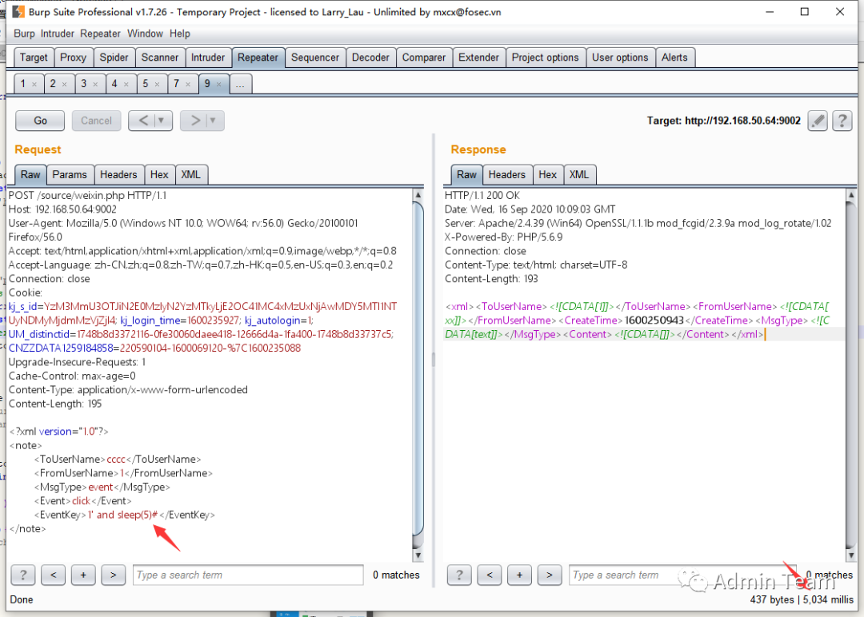Show response Hex view
864x617 pixels.
pos(548,174)
